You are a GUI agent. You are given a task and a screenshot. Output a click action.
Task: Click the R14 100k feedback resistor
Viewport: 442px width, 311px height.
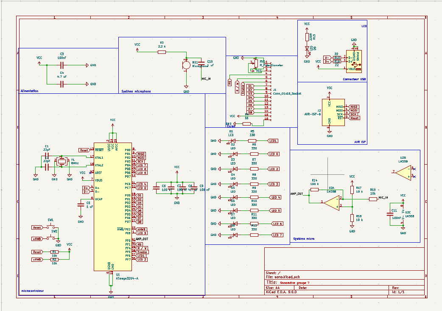(314, 190)
